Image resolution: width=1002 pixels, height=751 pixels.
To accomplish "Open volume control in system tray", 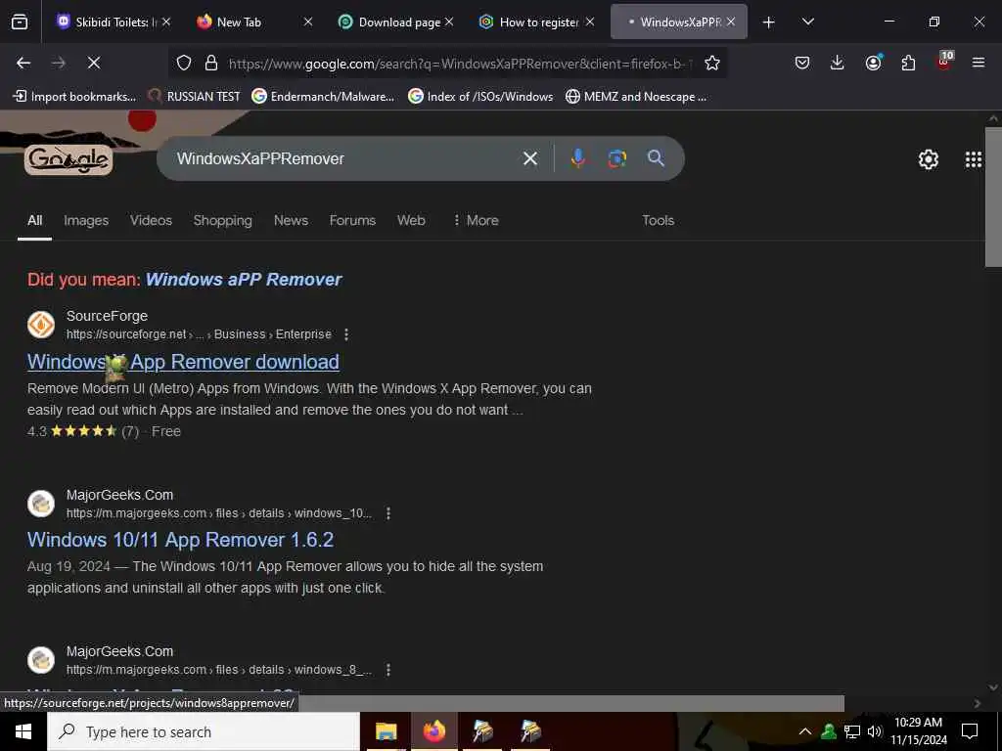I will [875, 731].
